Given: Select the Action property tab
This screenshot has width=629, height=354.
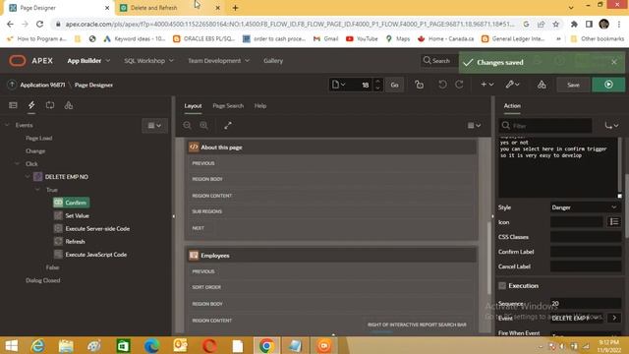Looking at the screenshot, I should (512, 106).
